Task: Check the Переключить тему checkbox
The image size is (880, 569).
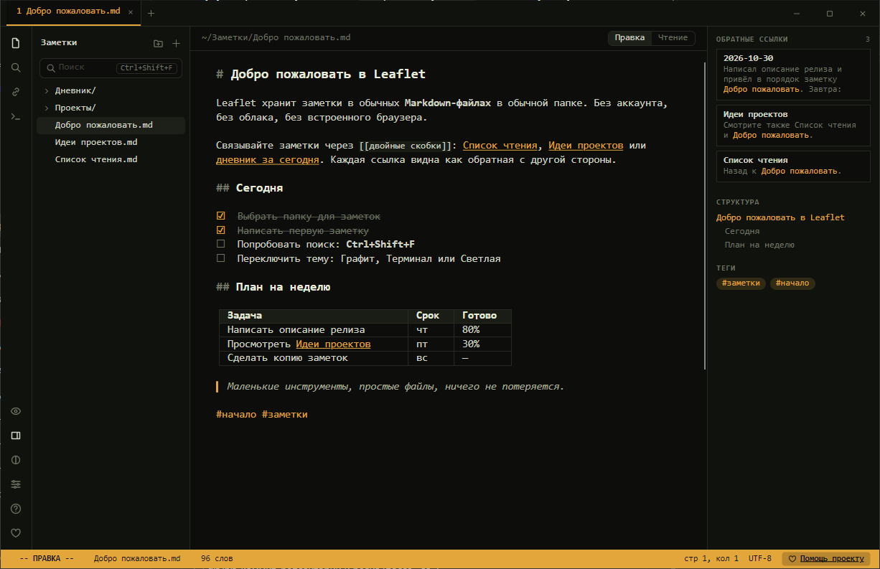Action: click(x=221, y=258)
